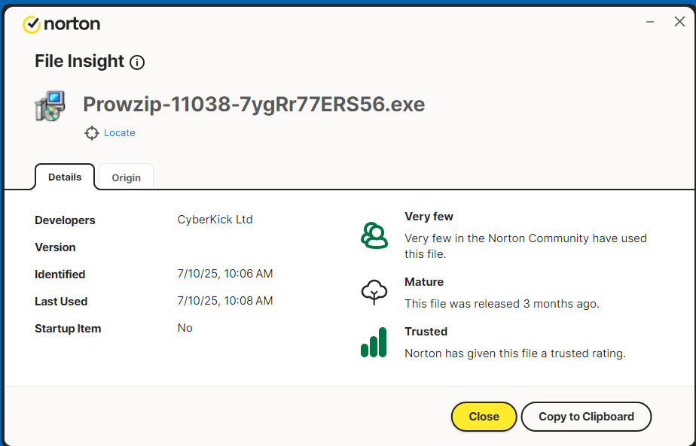The height and width of the screenshot is (446, 696).
Task: Click the Prowzip installer file icon
Action: pos(50,106)
